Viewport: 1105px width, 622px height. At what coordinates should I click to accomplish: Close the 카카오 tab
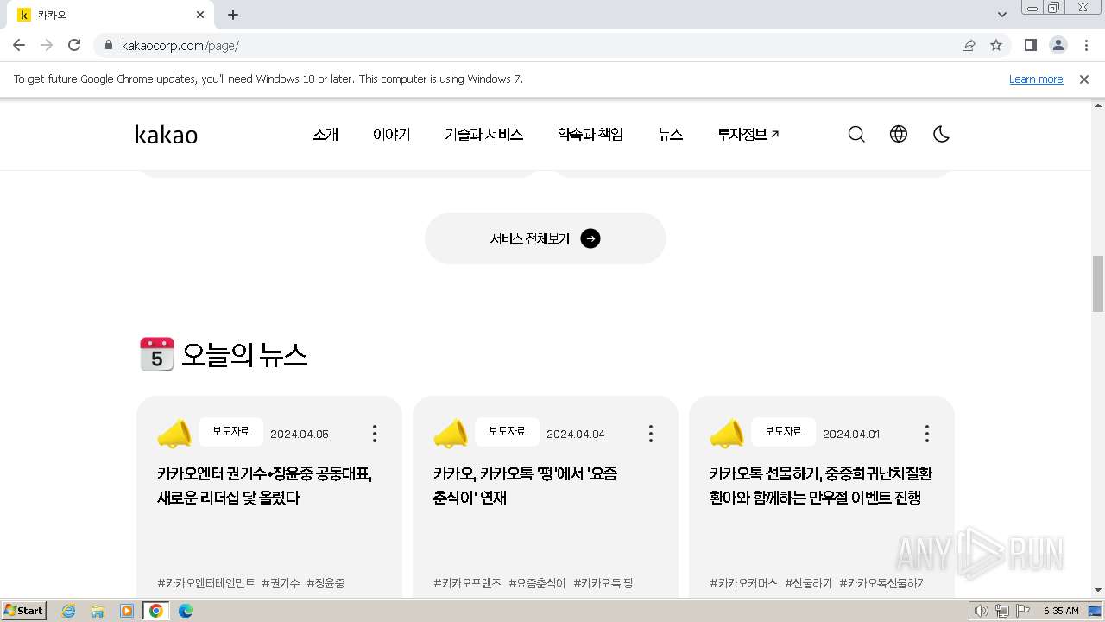(200, 15)
